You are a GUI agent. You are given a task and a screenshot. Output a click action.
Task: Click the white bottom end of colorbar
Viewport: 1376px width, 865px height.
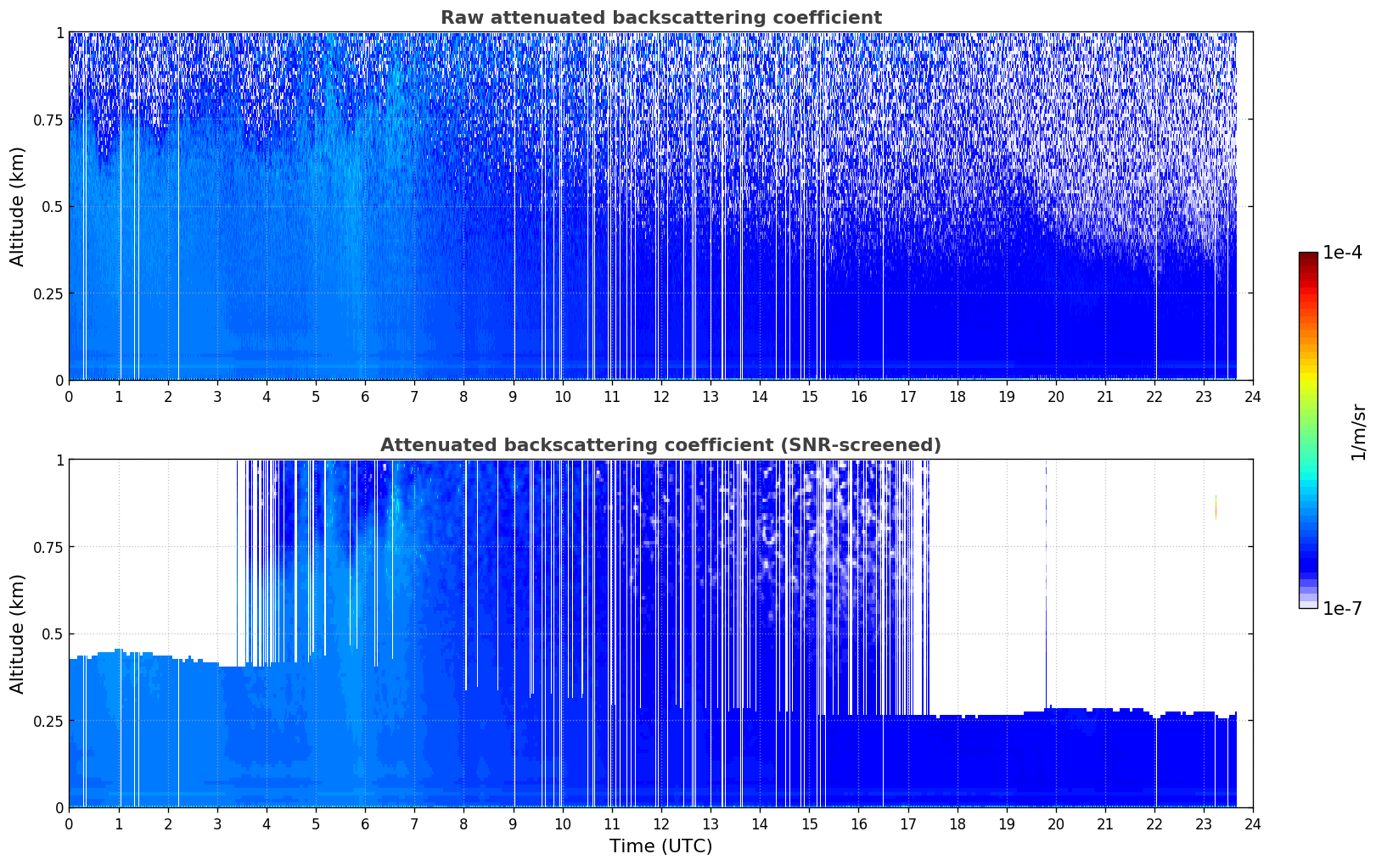1307,604
